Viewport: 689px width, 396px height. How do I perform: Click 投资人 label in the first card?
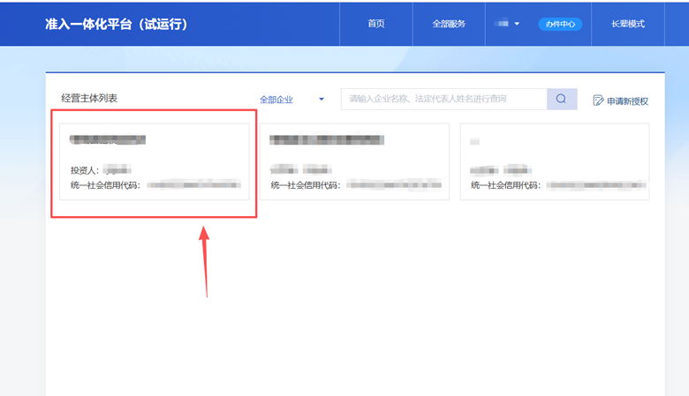click(x=86, y=169)
